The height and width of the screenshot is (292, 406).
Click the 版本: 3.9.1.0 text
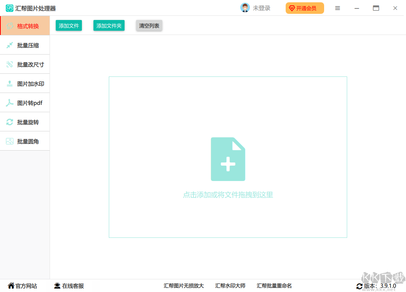[x=380, y=286]
